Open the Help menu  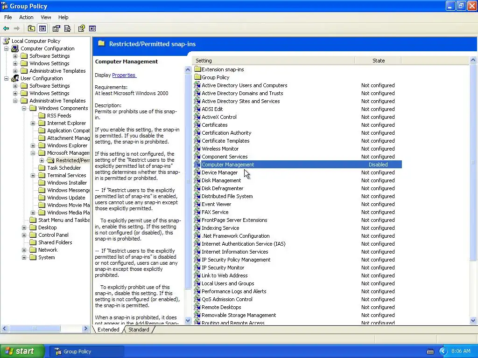coord(63,17)
